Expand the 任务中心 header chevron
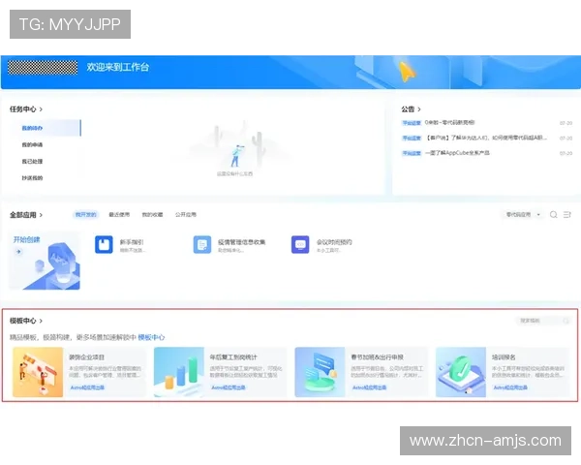The height and width of the screenshot is (465, 581). coord(41,109)
